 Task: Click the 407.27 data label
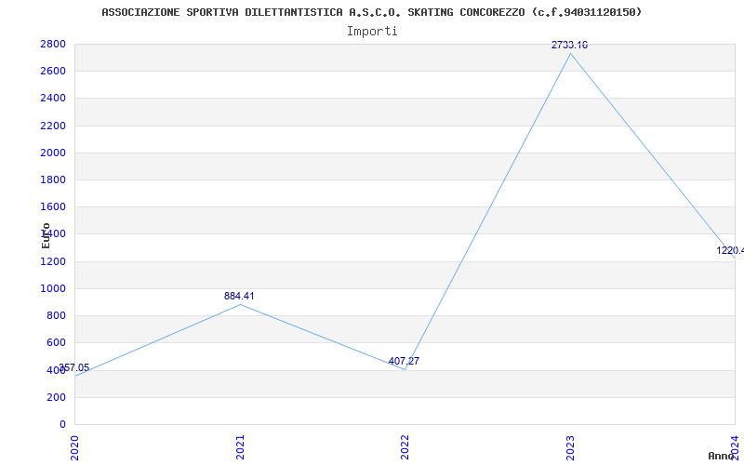tap(404, 361)
